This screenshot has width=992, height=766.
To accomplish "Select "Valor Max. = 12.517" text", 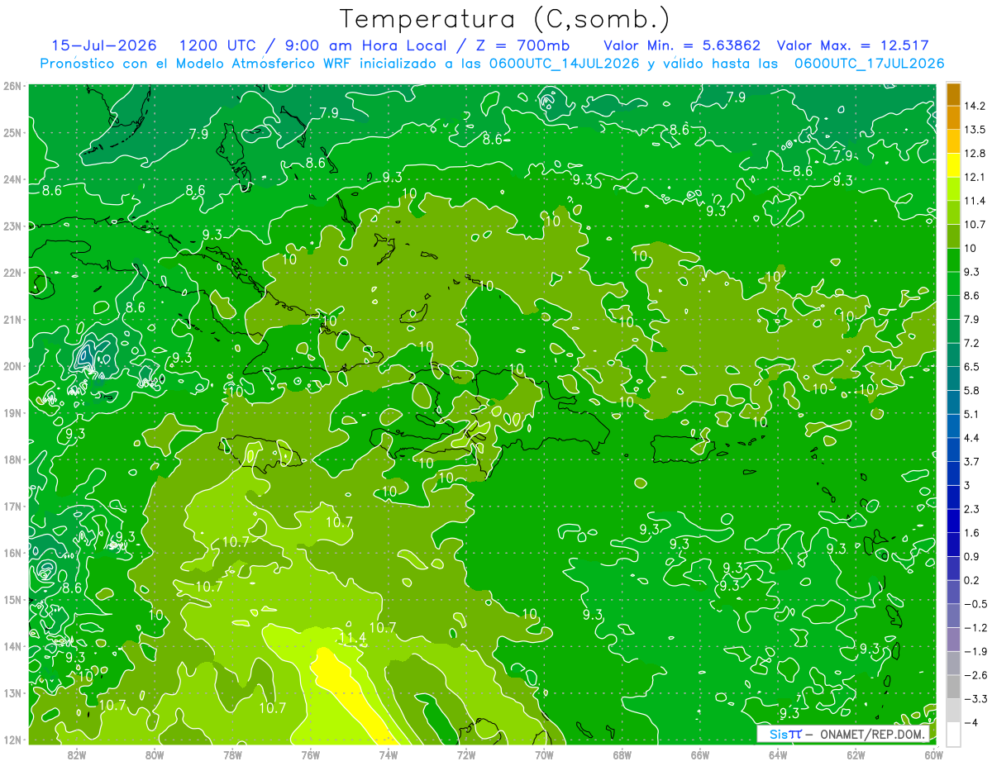I will (853, 45).
